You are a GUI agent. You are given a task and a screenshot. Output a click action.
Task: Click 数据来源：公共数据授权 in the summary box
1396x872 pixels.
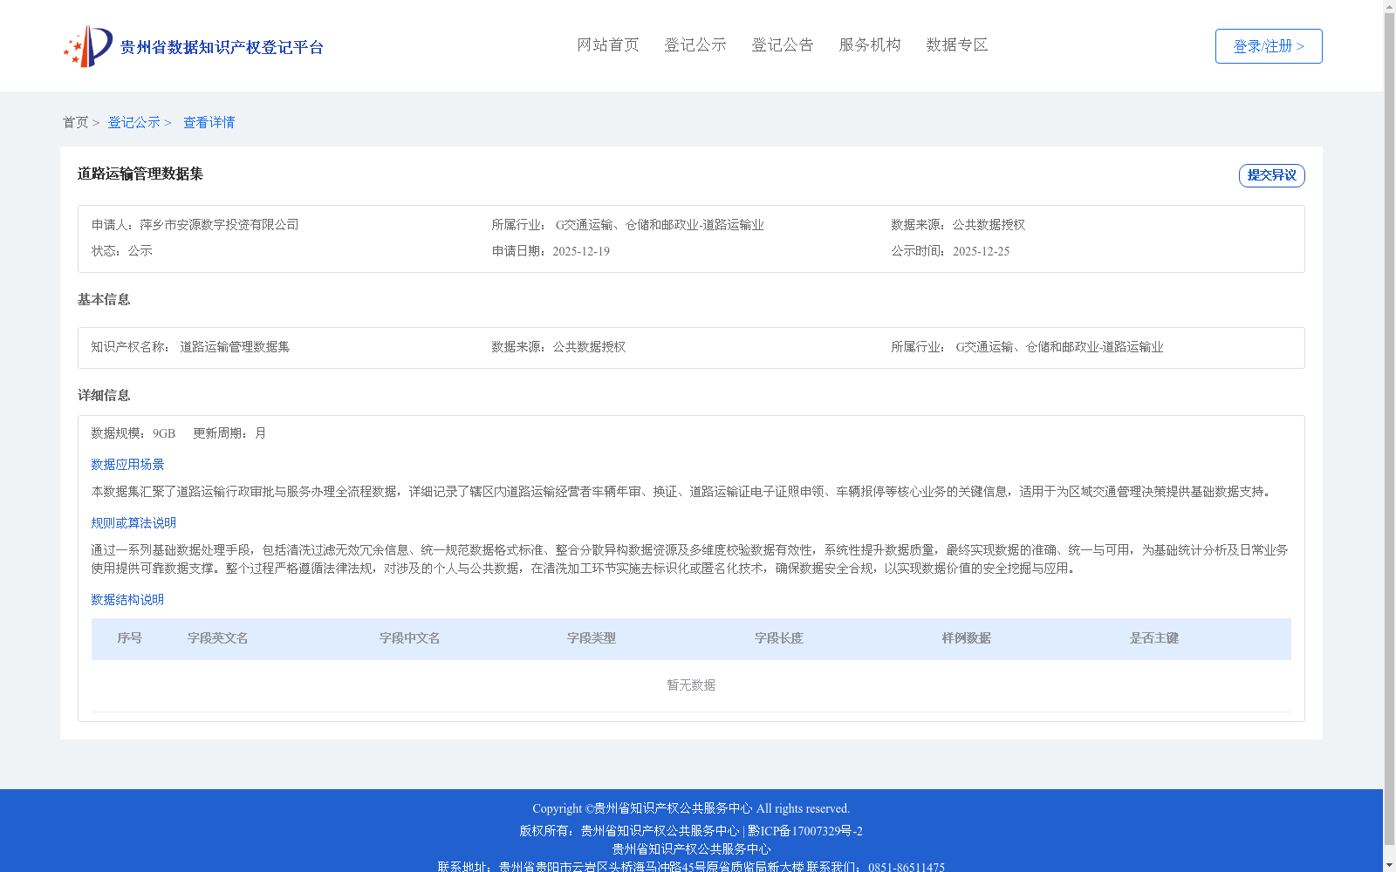pos(958,225)
